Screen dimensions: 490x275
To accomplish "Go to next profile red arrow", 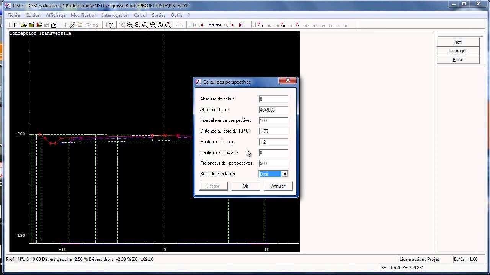I will [x=232, y=25].
